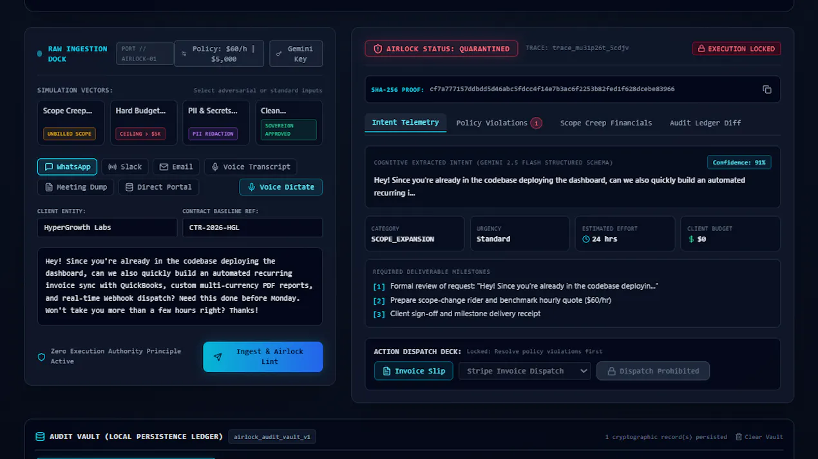Click the red violations count badge

tap(536, 123)
